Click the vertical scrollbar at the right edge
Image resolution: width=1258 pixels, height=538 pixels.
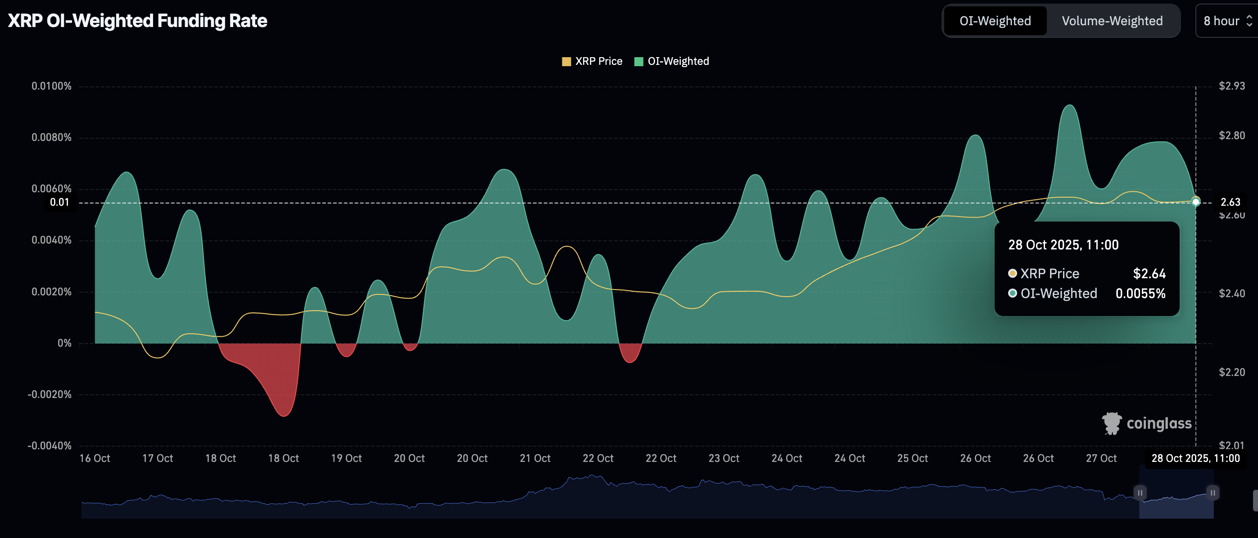(x=1255, y=501)
